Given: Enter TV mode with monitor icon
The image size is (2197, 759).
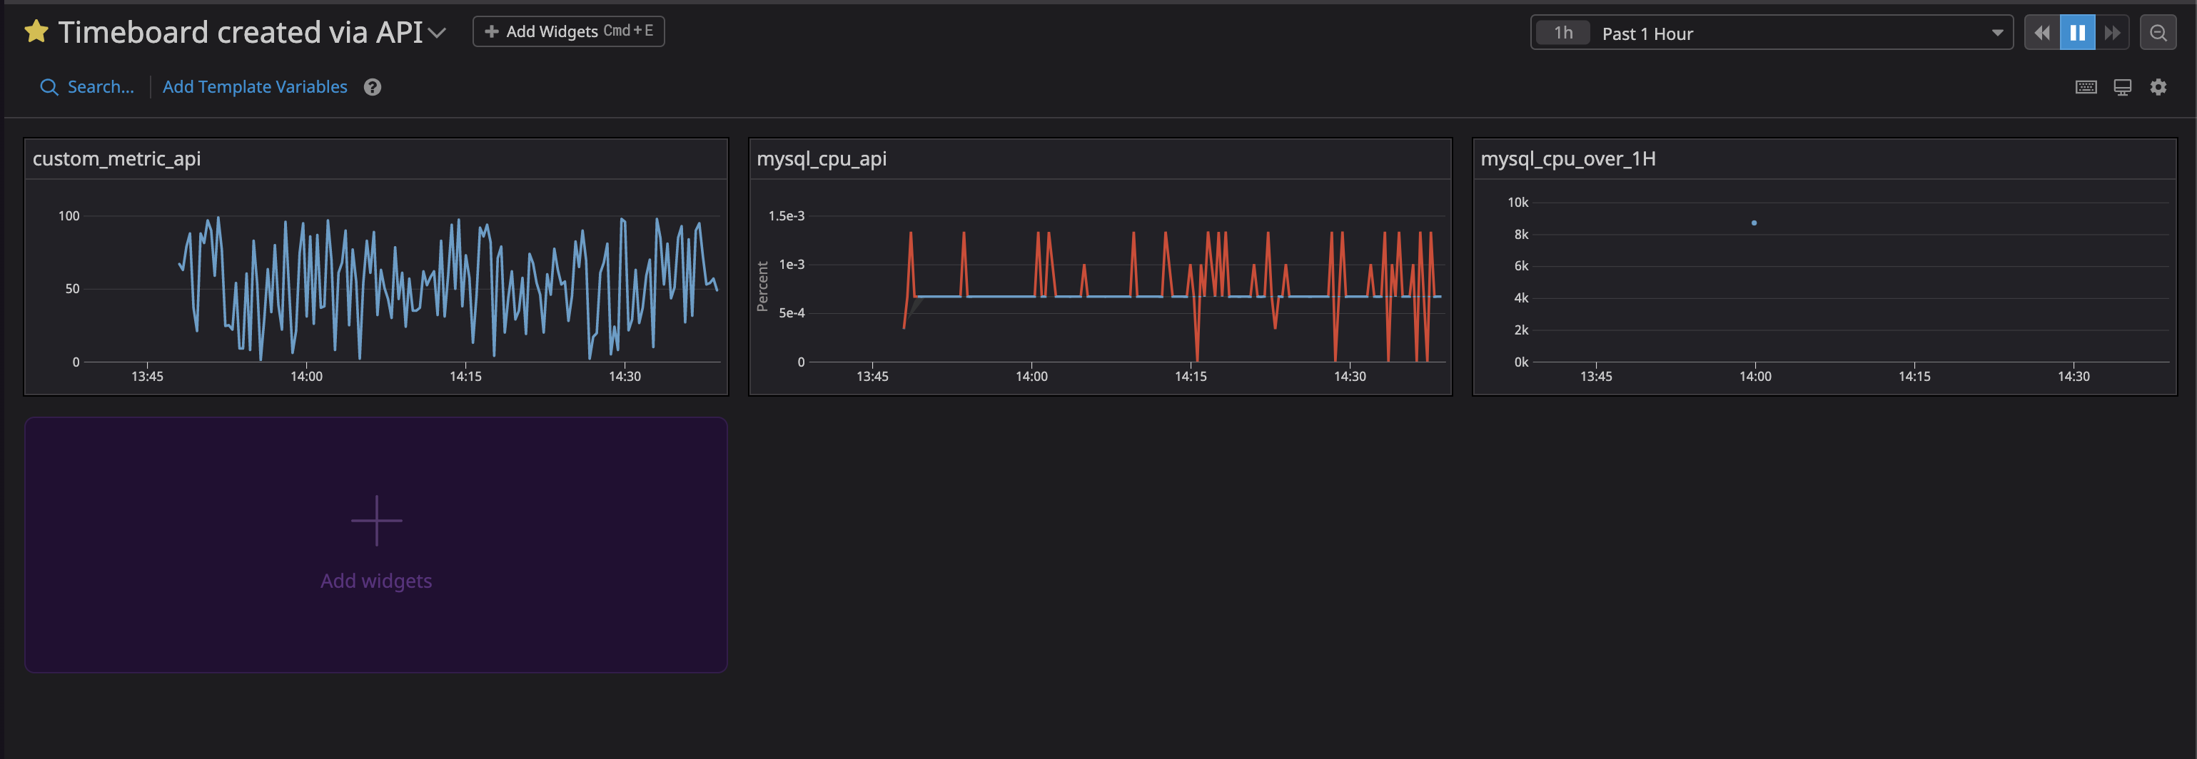Looking at the screenshot, I should tap(2122, 87).
